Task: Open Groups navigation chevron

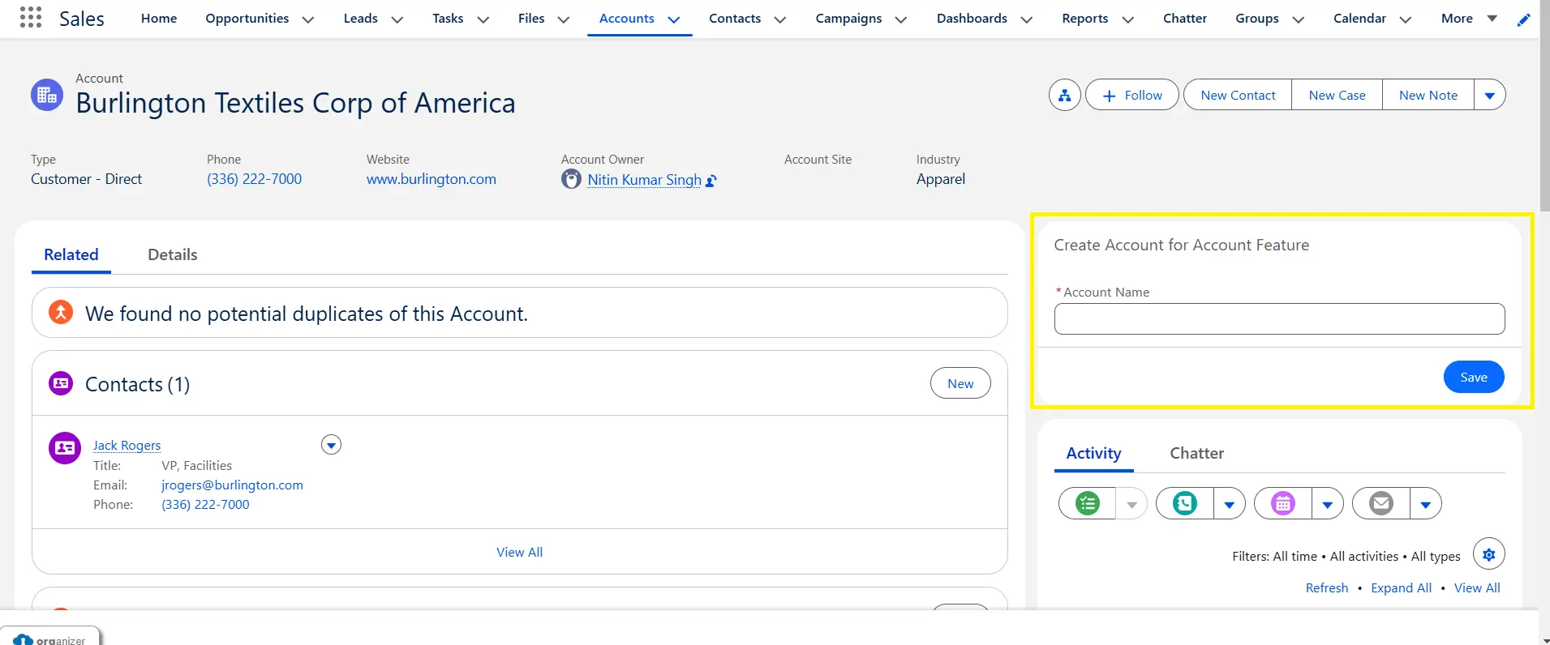Action: pos(1299,19)
